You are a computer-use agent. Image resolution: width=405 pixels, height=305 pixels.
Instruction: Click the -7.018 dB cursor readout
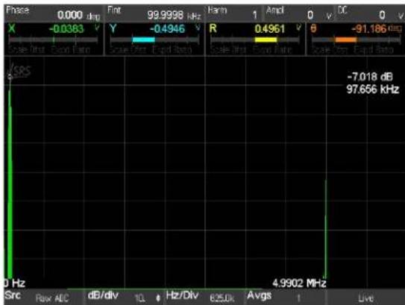tap(370, 77)
